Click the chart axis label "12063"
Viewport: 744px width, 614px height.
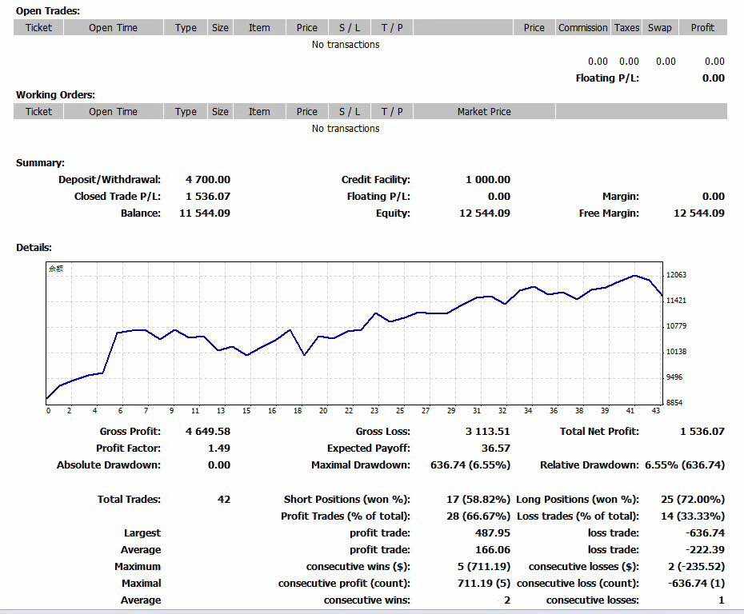coord(676,275)
